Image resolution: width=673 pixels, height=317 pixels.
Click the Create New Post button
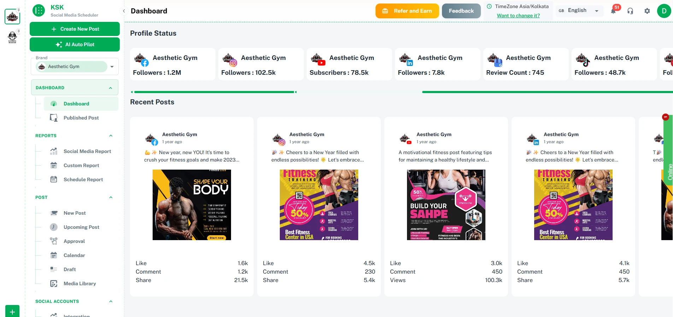75,29
